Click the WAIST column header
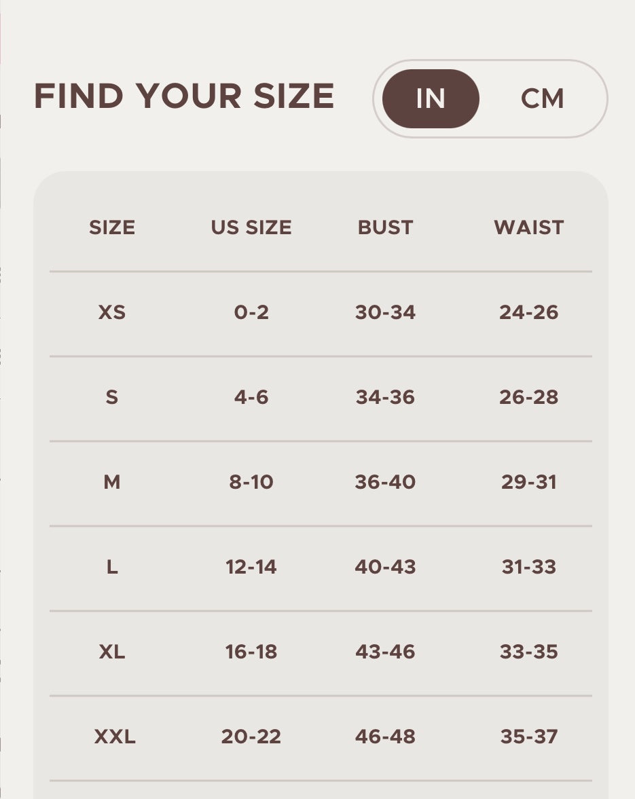Image resolution: width=635 pixels, height=799 pixels. pos(528,227)
